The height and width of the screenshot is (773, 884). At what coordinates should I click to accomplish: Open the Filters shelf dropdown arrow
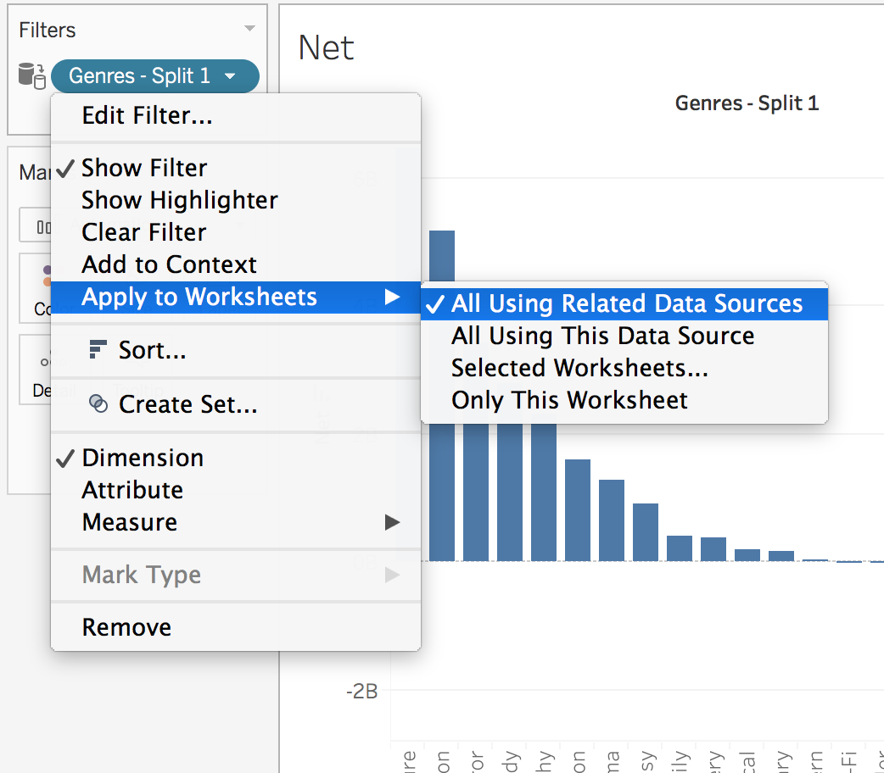[249, 29]
